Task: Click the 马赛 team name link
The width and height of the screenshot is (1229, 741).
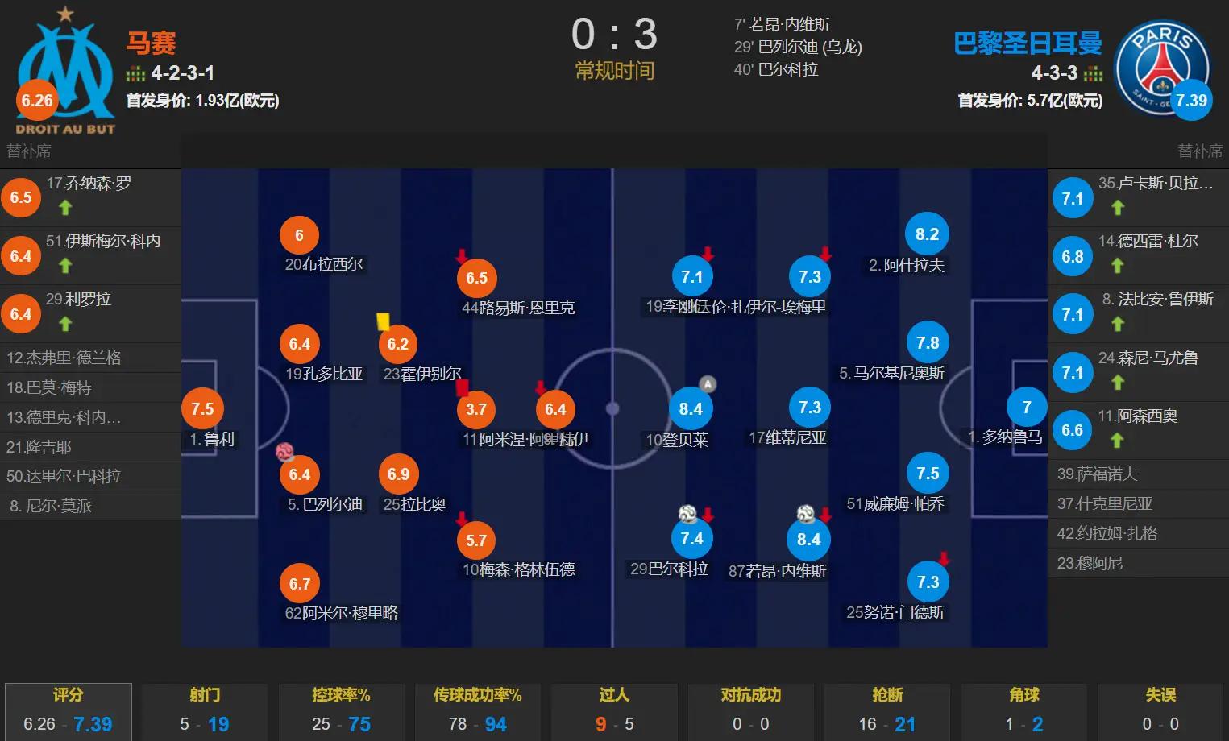Action: [152, 43]
